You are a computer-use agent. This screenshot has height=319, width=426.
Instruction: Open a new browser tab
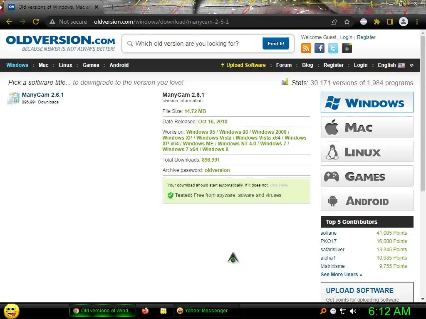pos(112,7)
